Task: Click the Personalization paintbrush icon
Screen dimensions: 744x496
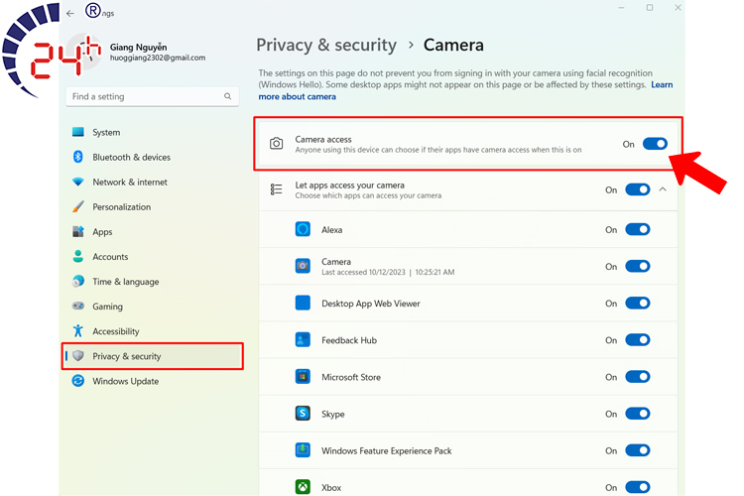Action: [x=78, y=206]
